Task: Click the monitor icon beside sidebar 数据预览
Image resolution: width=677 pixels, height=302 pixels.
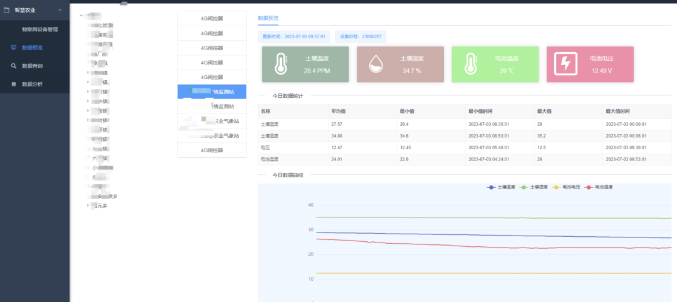Action: click(x=13, y=48)
